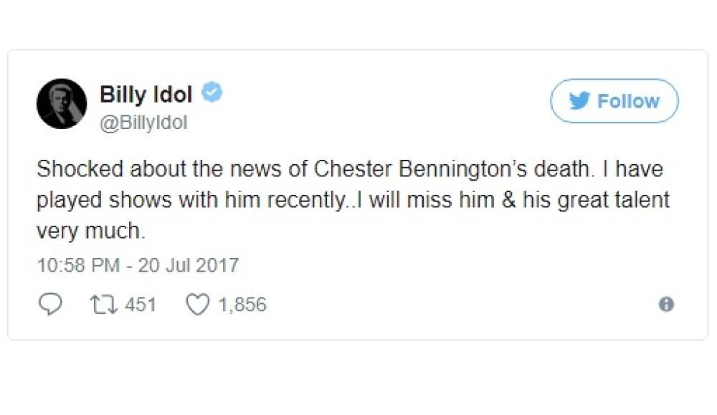The image size is (717, 415).
Task: Open the "Billy Idol" display name link
Action: (146, 93)
